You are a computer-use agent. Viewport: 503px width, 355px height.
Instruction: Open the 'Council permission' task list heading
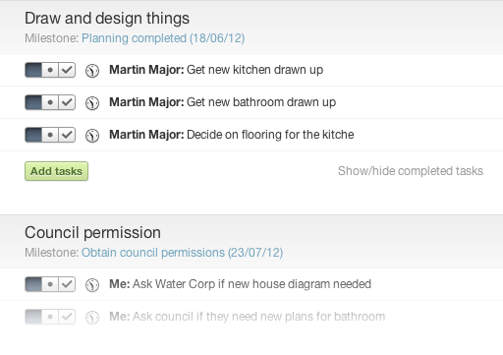tap(93, 233)
